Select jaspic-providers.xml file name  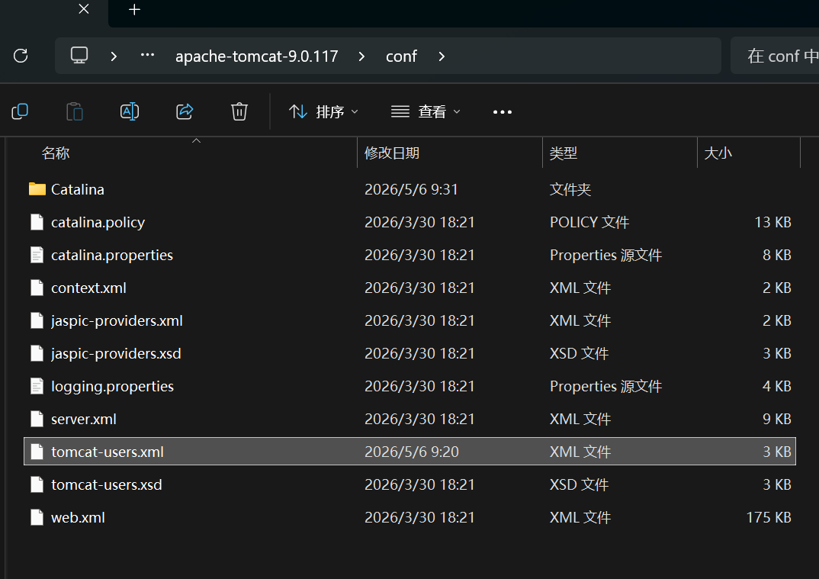coord(117,321)
